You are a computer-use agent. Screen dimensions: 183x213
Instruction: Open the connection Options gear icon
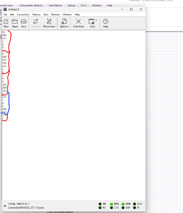[x=64, y=23]
